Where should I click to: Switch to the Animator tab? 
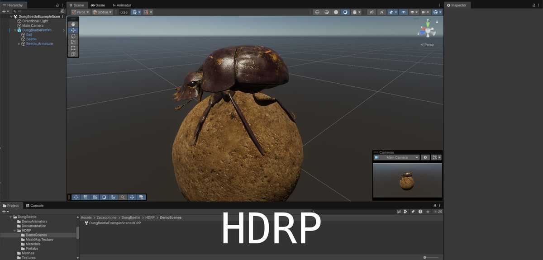(x=122, y=5)
